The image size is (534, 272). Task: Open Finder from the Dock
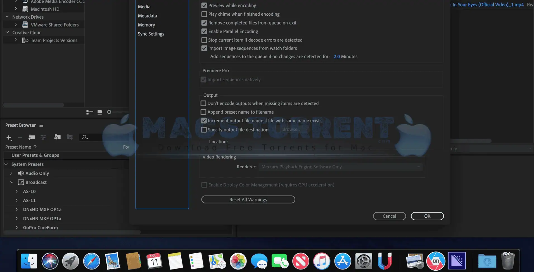29,261
